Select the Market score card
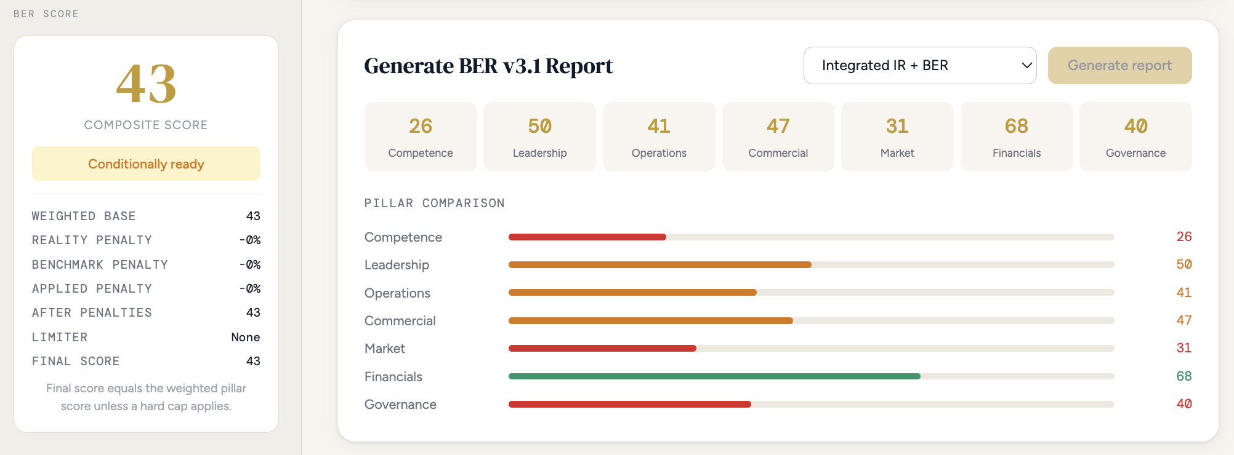 coord(897,136)
